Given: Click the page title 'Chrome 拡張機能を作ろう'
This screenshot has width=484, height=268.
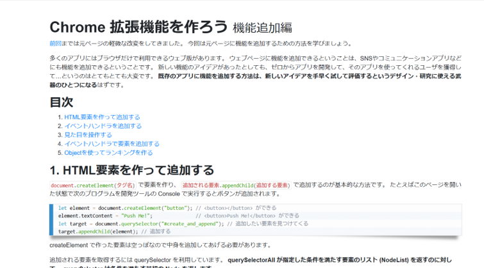Looking at the screenshot, I should [x=138, y=27].
